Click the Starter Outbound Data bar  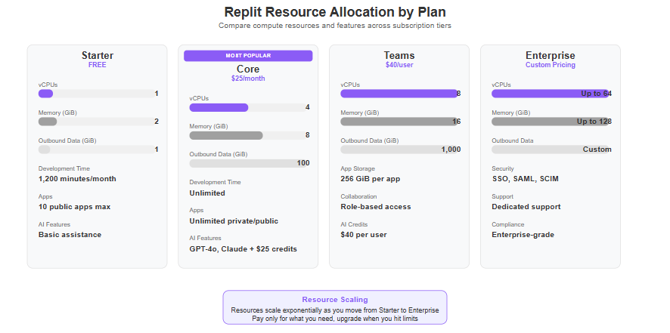click(97, 150)
